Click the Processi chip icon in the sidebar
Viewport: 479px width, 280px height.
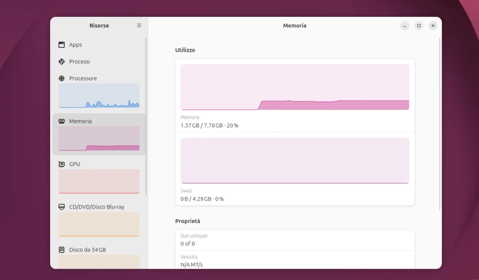tap(61, 61)
